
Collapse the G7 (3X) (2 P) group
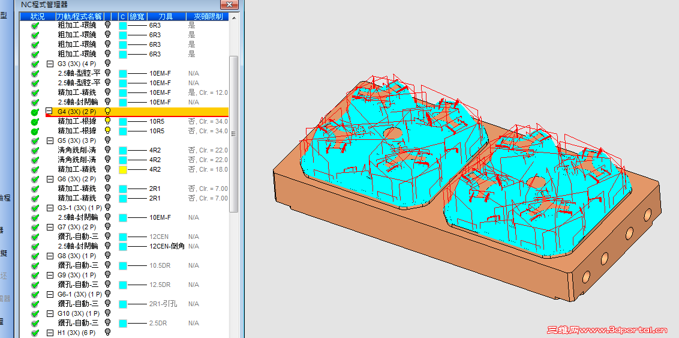[49, 227]
